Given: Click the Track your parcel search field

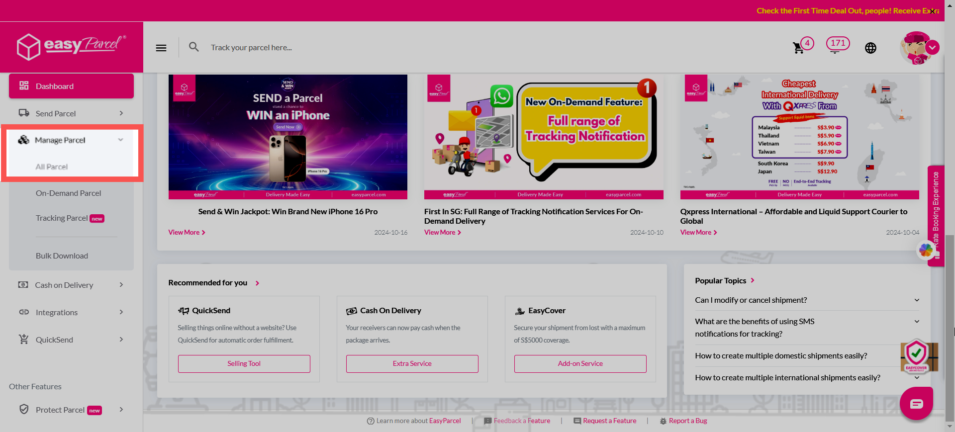Looking at the screenshot, I should point(251,47).
